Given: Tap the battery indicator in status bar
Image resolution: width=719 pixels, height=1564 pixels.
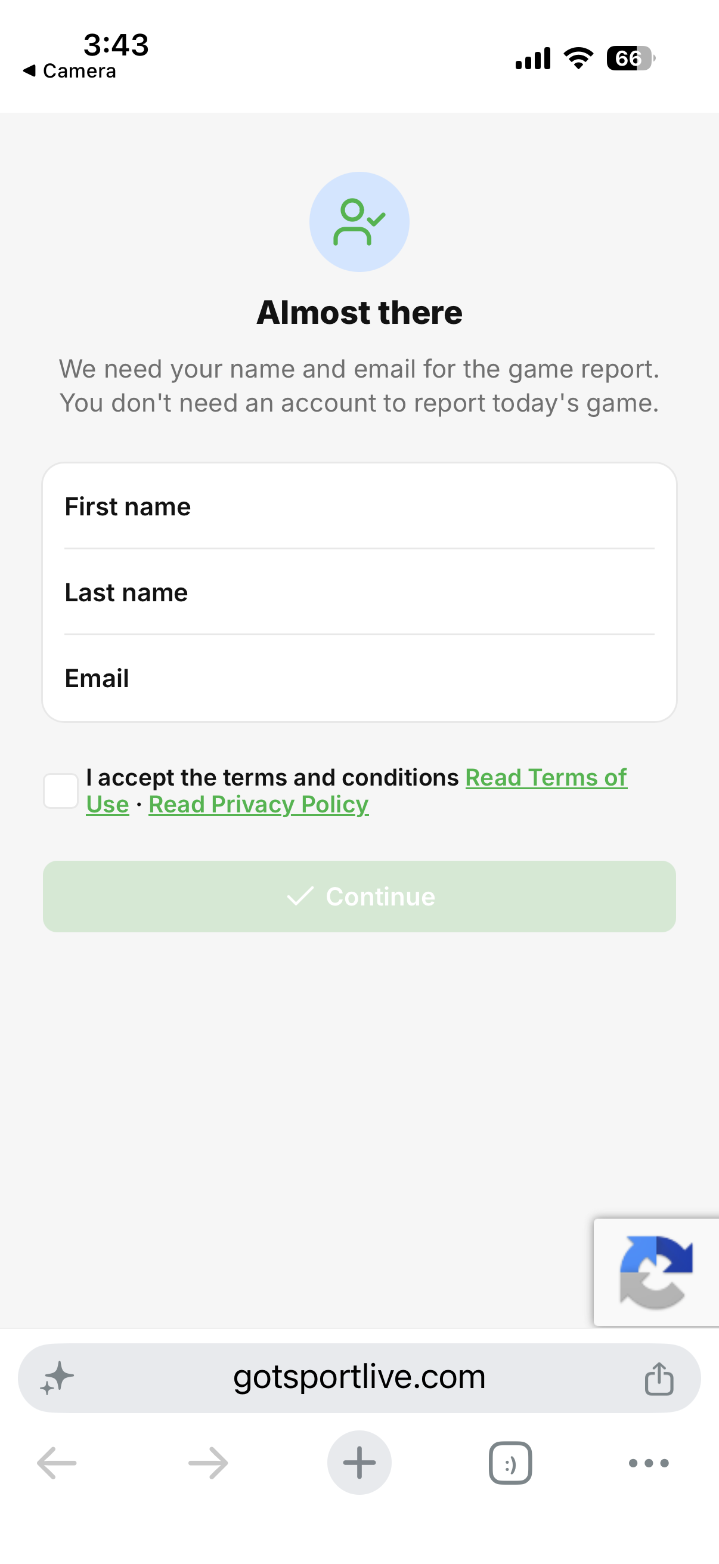Looking at the screenshot, I should pyautogui.click(x=631, y=58).
